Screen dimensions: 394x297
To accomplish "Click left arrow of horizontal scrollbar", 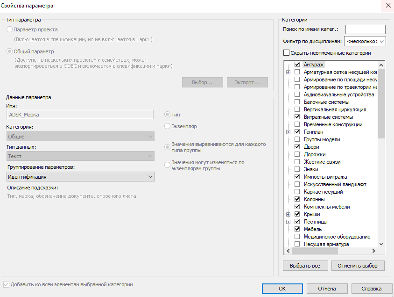I will [x=288, y=251].
